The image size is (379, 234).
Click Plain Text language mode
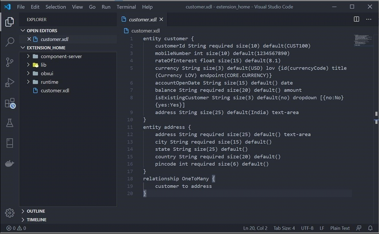pos(340,228)
